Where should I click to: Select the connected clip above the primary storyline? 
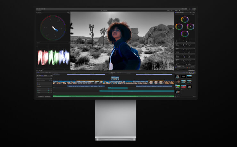tap(115, 78)
